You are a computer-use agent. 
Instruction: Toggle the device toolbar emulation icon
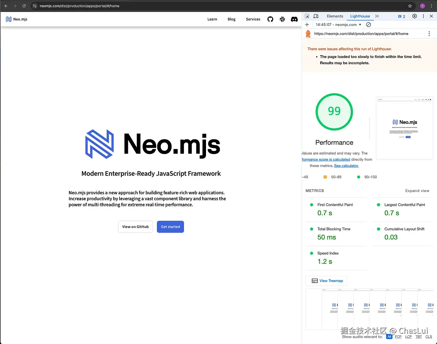316,16
